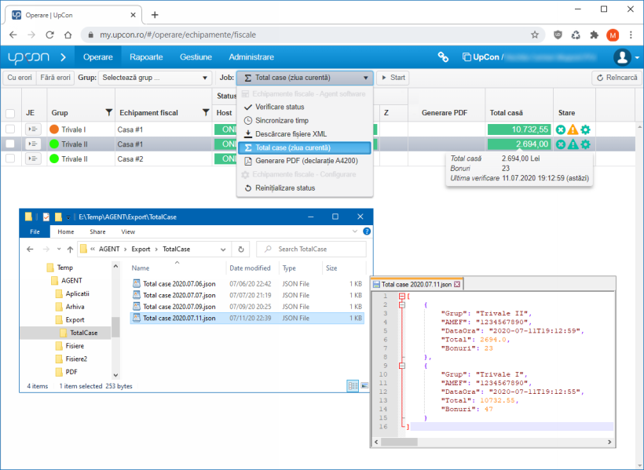This screenshot has height=470, width=644.
Task: Click the breadcrumb chevron next to UpCon logo
Action: pyautogui.click(x=63, y=57)
